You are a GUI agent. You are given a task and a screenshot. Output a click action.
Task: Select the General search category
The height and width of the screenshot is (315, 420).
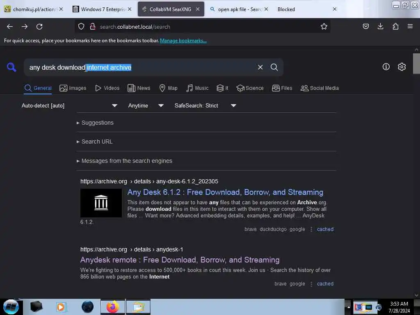pos(38,88)
